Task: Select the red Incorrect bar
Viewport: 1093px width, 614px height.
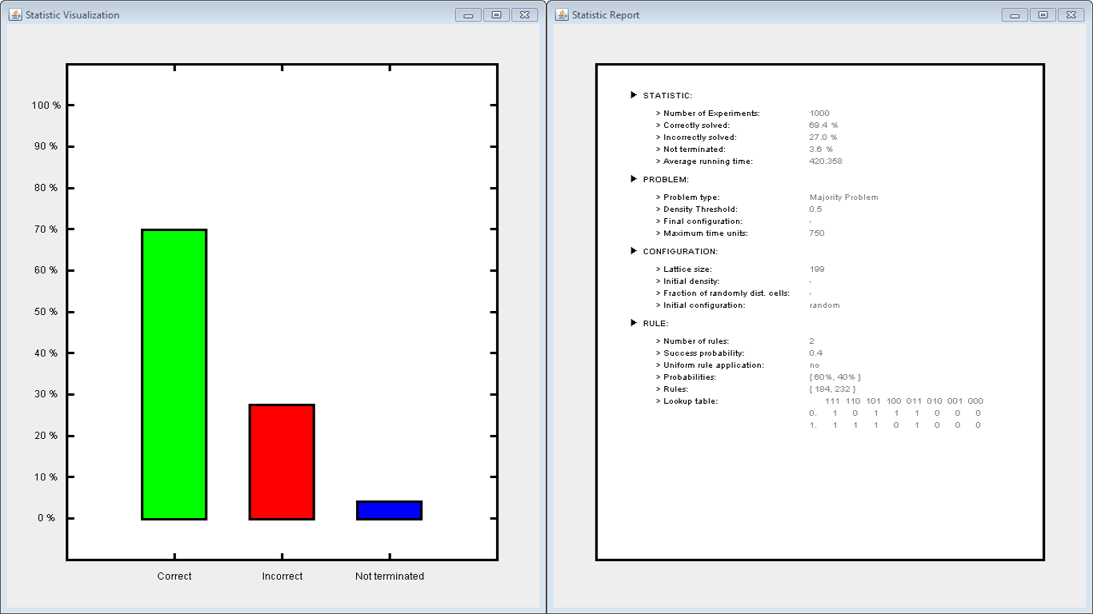Action: 282,461
